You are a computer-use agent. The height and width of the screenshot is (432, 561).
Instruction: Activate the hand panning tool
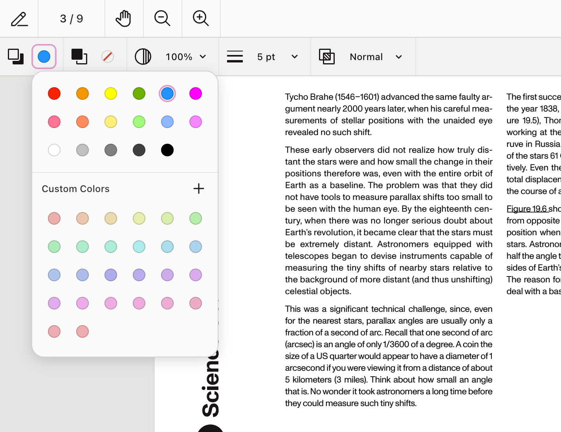[x=124, y=18]
